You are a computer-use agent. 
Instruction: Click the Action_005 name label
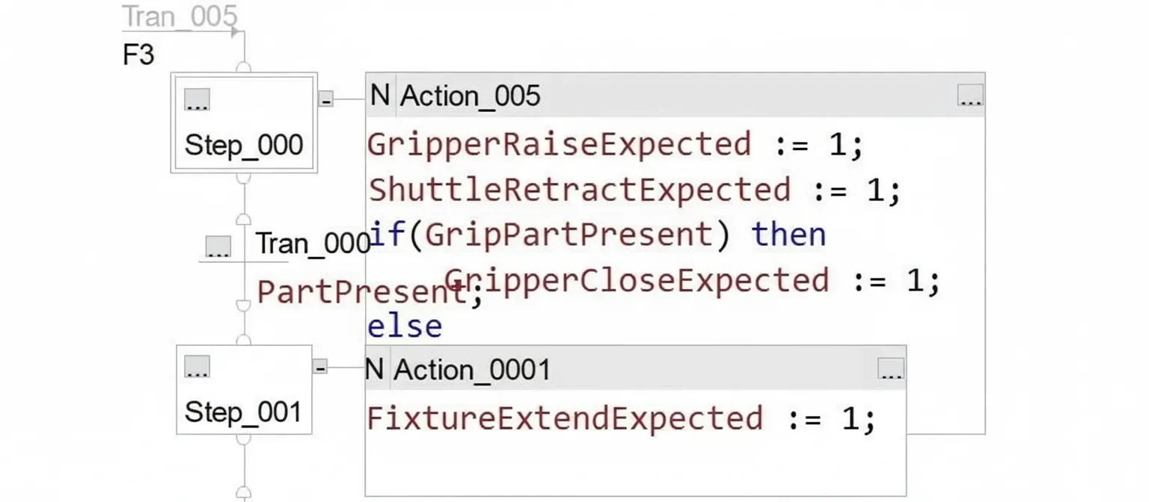point(470,96)
